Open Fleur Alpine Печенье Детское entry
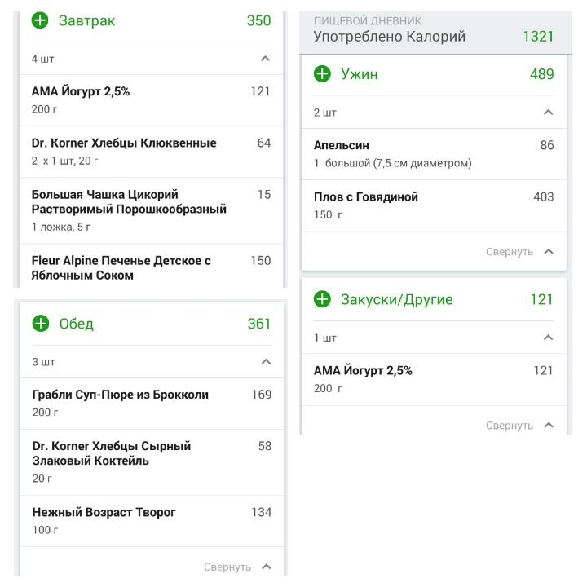The image size is (587, 587). pyautogui.click(x=152, y=266)
